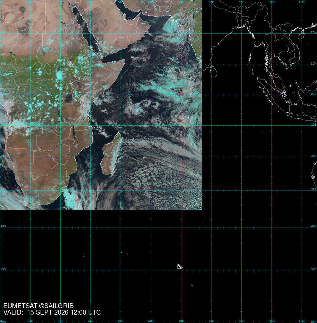317x323 pixels.
Task: Click the 100E longitude label along the bottom
Action: (271, 321)
